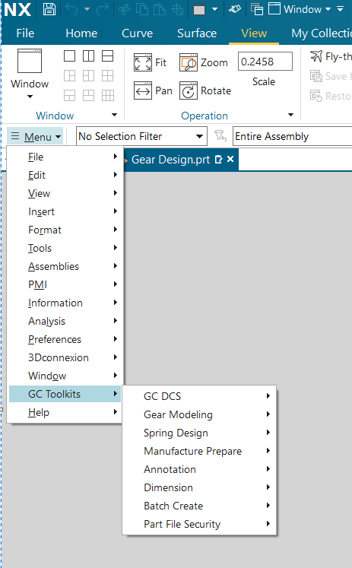Click the large Window layout button
Viewport: 352px width, 568px height.
[x=30, y=74]
